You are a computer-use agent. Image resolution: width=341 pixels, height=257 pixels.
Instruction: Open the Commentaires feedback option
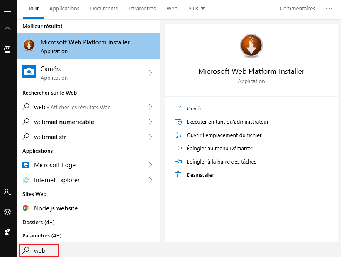[x=297, y=8]
